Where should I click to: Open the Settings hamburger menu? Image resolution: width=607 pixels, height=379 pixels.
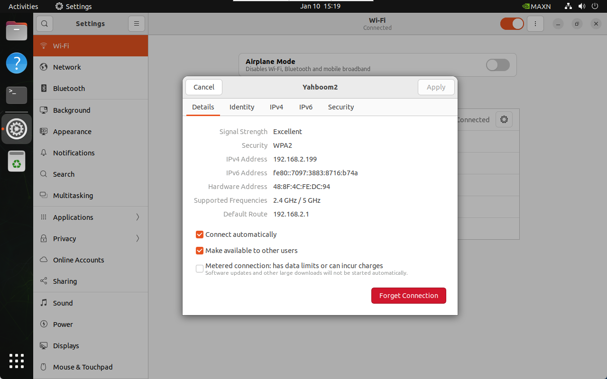[136, 24]
